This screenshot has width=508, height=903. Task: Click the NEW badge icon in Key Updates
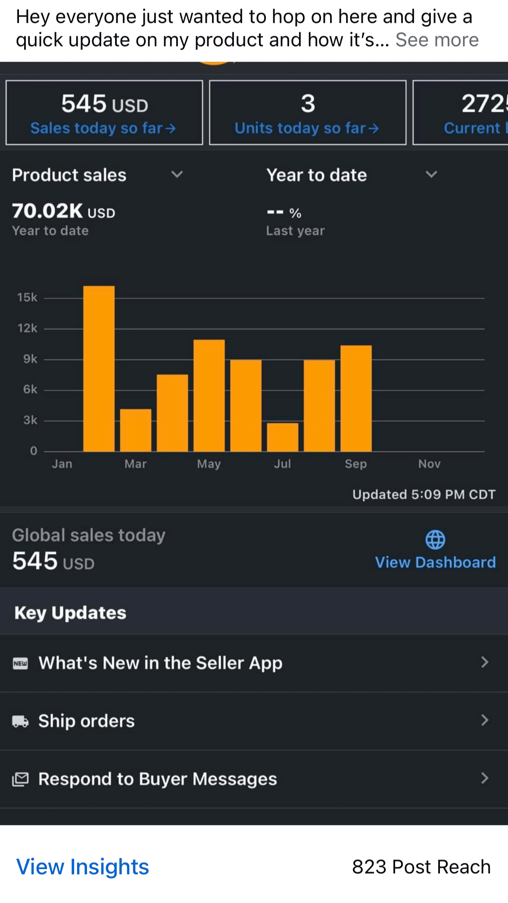[20, 663]
